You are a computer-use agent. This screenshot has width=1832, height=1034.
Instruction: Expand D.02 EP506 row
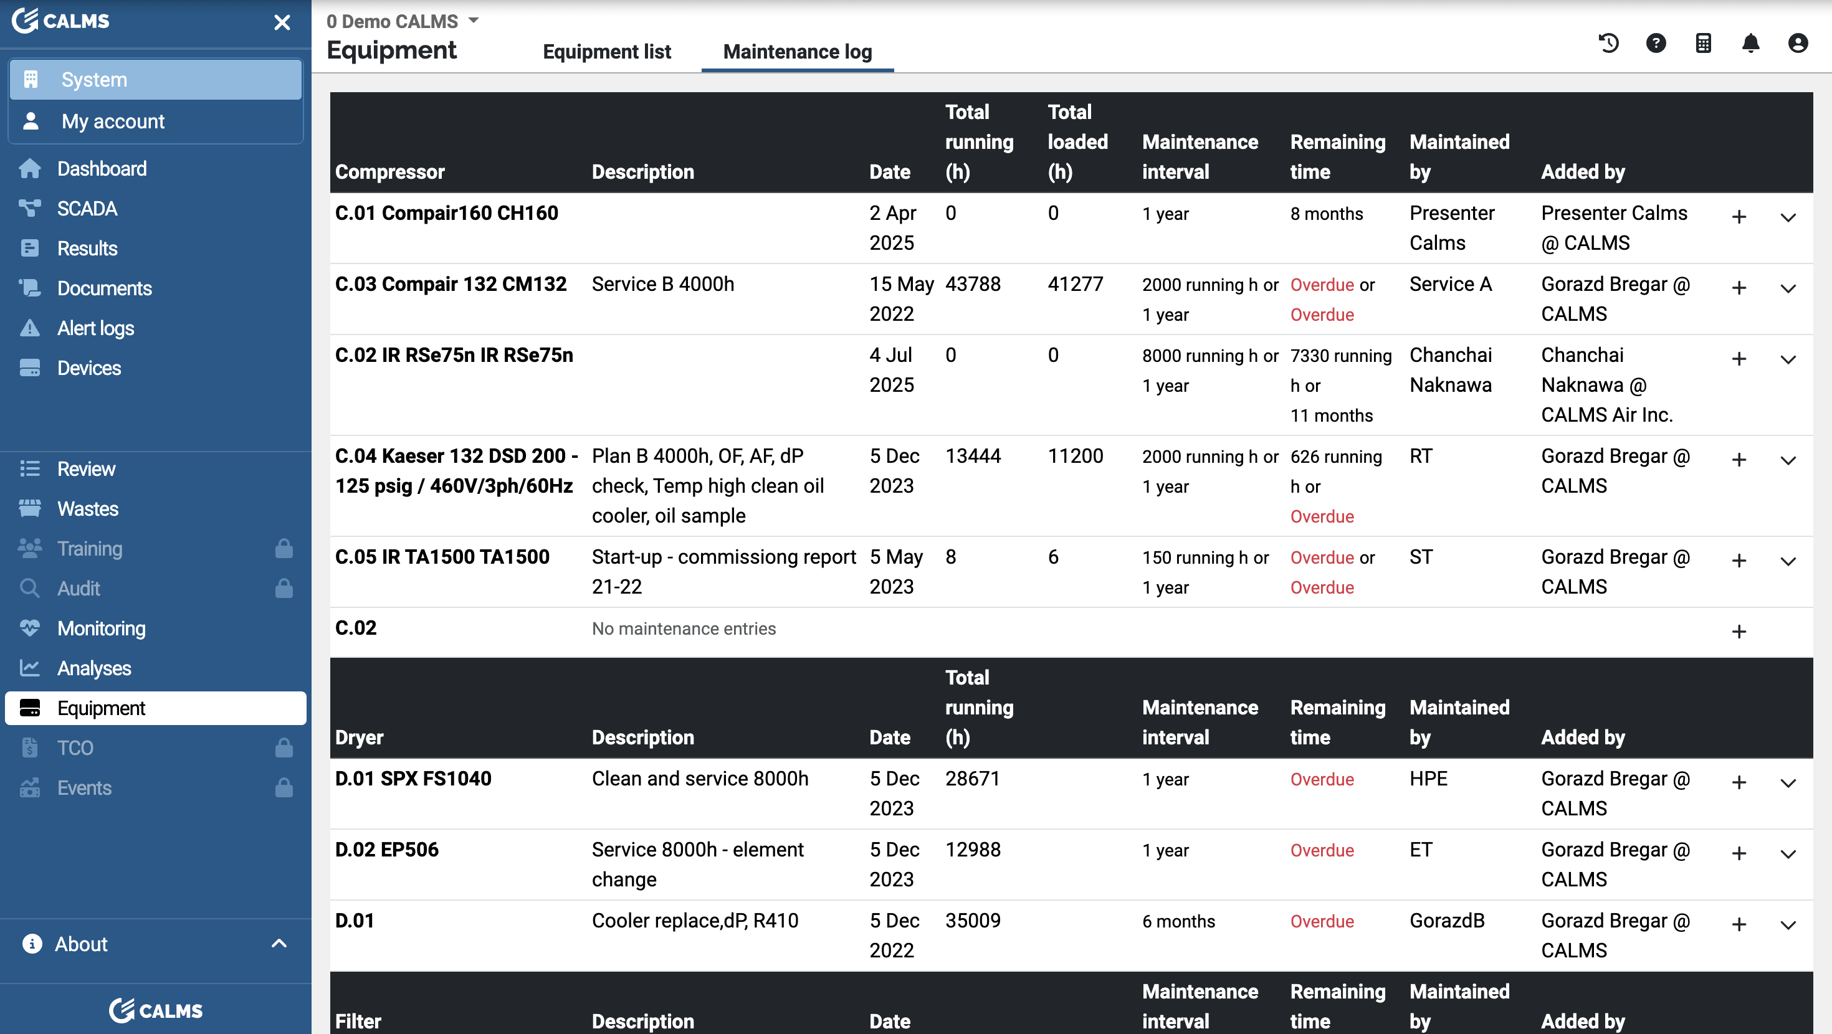coord(1788,854)
